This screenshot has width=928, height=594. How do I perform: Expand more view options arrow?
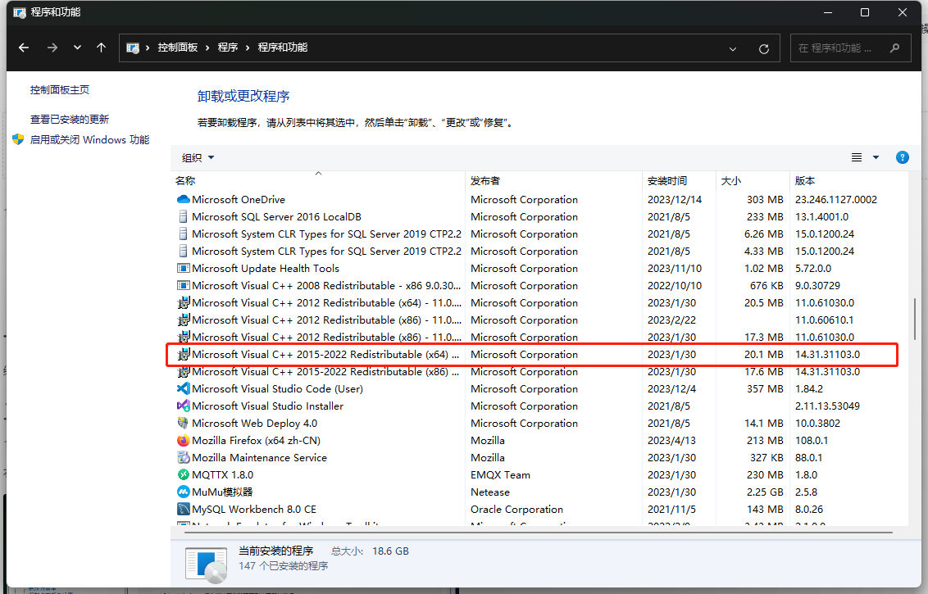pyautogui.click(x=876, y=157)
